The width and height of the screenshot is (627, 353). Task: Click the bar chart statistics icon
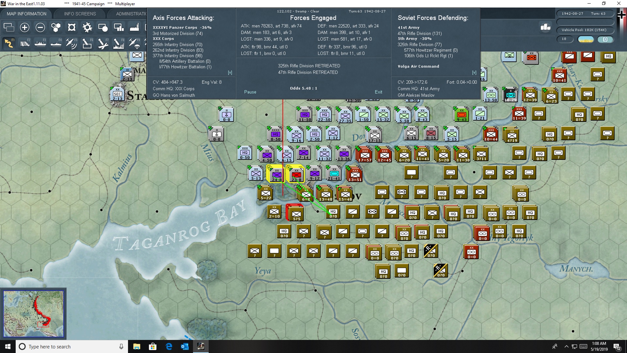pos(545,27)
